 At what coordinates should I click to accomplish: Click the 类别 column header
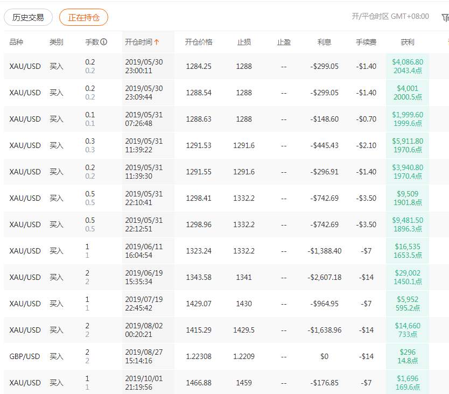pos(56,42)
